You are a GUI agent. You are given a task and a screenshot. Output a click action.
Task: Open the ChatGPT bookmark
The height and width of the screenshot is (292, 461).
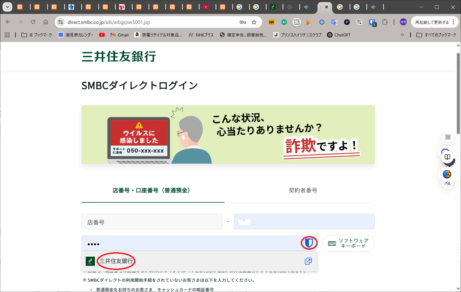pyautogui.click(x=339, y=35)
